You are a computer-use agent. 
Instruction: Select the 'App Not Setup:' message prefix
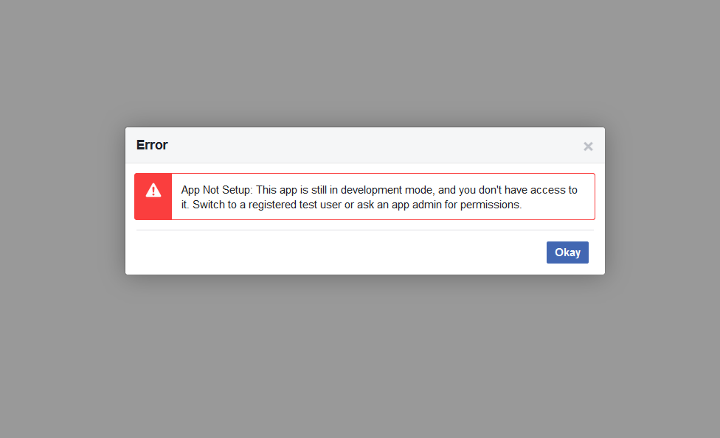217,190
